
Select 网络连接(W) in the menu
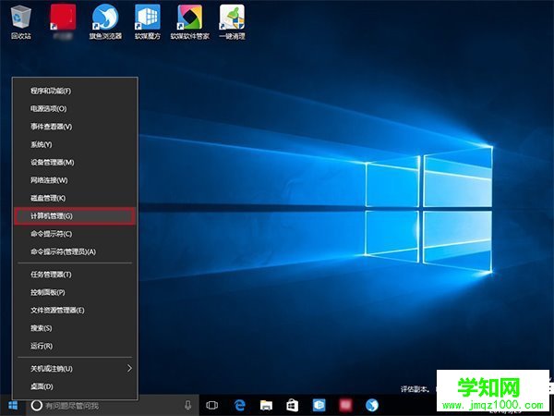pyautogui.click(x=75, y=180)
